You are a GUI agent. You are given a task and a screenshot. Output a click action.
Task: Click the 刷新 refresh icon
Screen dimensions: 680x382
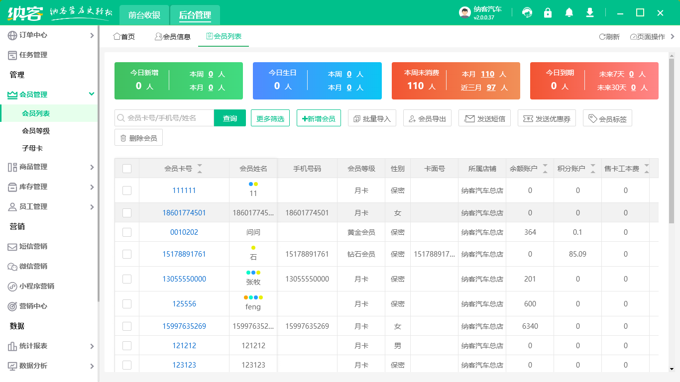coord(603,36)
